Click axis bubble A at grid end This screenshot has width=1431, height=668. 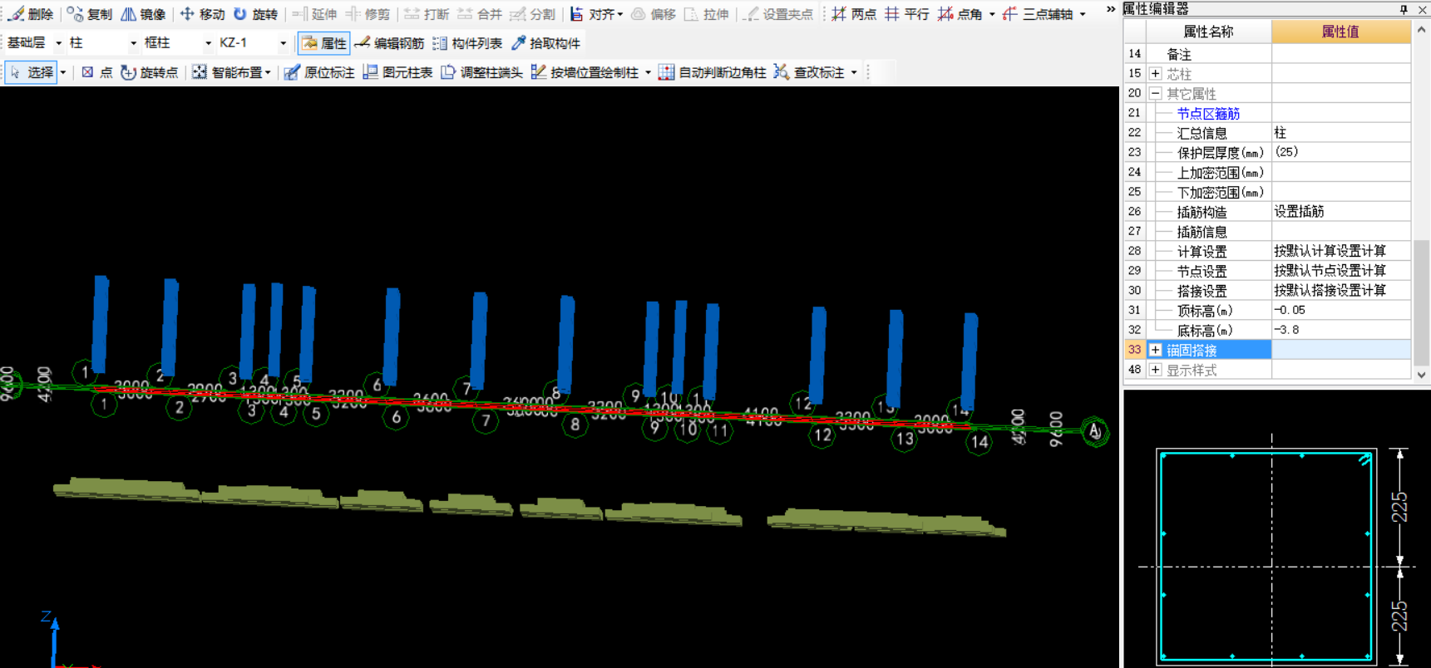pos(1095,431)
